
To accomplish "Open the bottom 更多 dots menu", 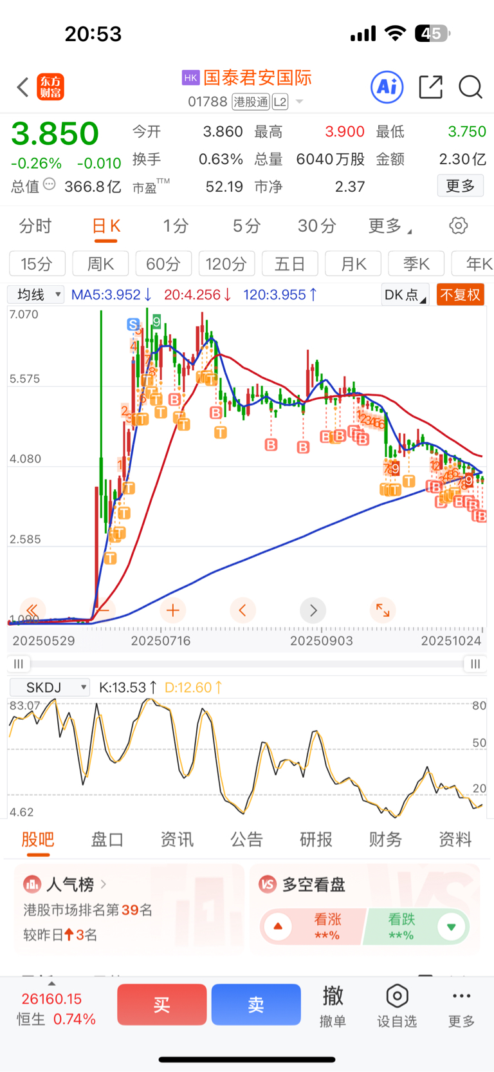I will 461,996.
